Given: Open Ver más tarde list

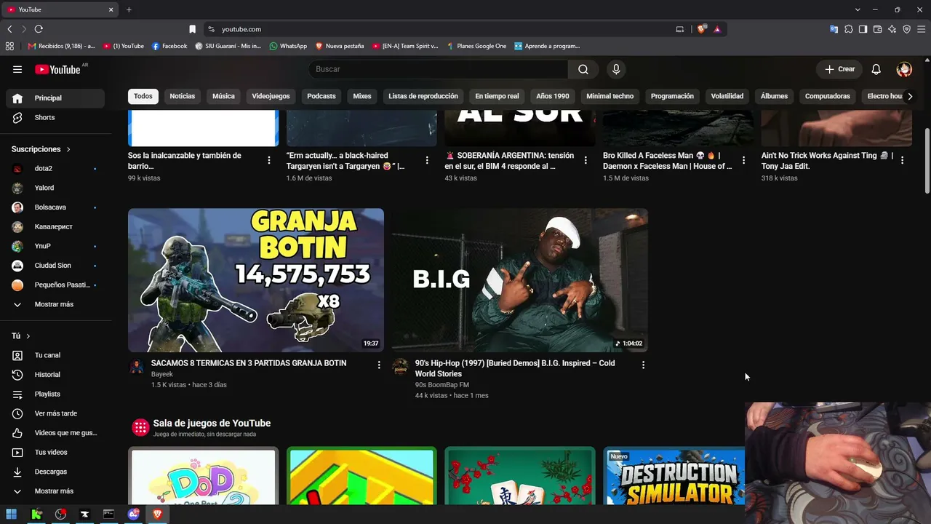Looking at the screenshot, I should 55,413.
